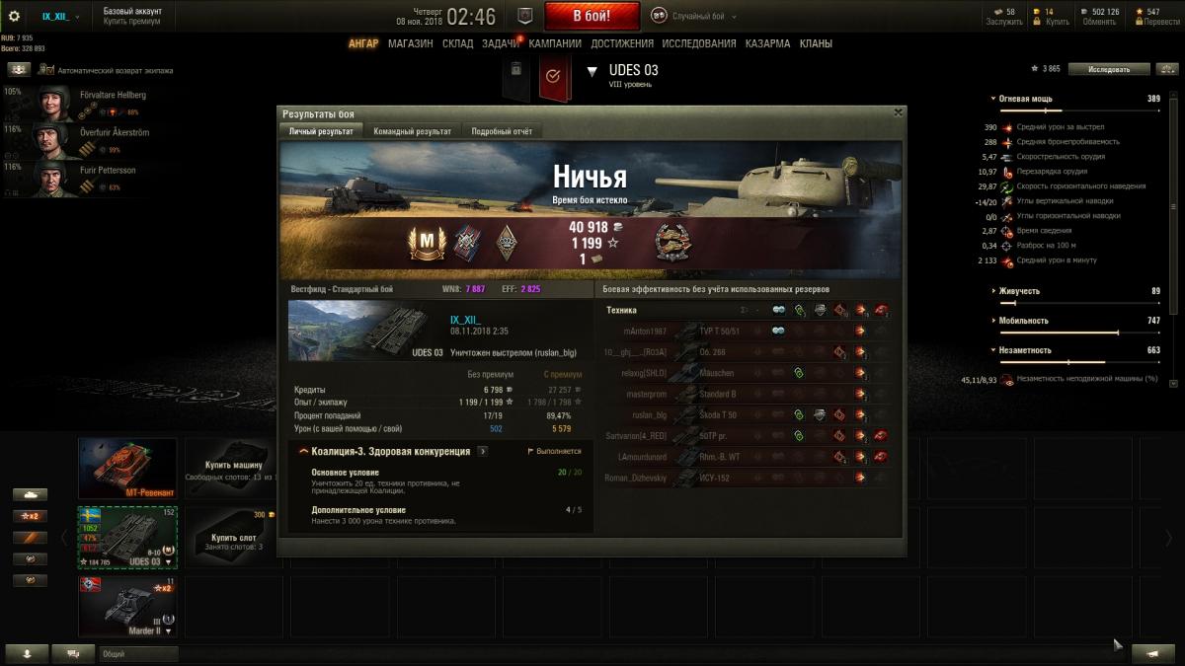This screenshot has width=1185, height=666.
Task: Click the spotted column binoculars header icon
Action: [778, 310]
